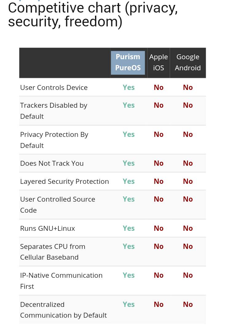Click the Does Not Track You label
Viewport: 246px width, 325px height.
point(52,163)
